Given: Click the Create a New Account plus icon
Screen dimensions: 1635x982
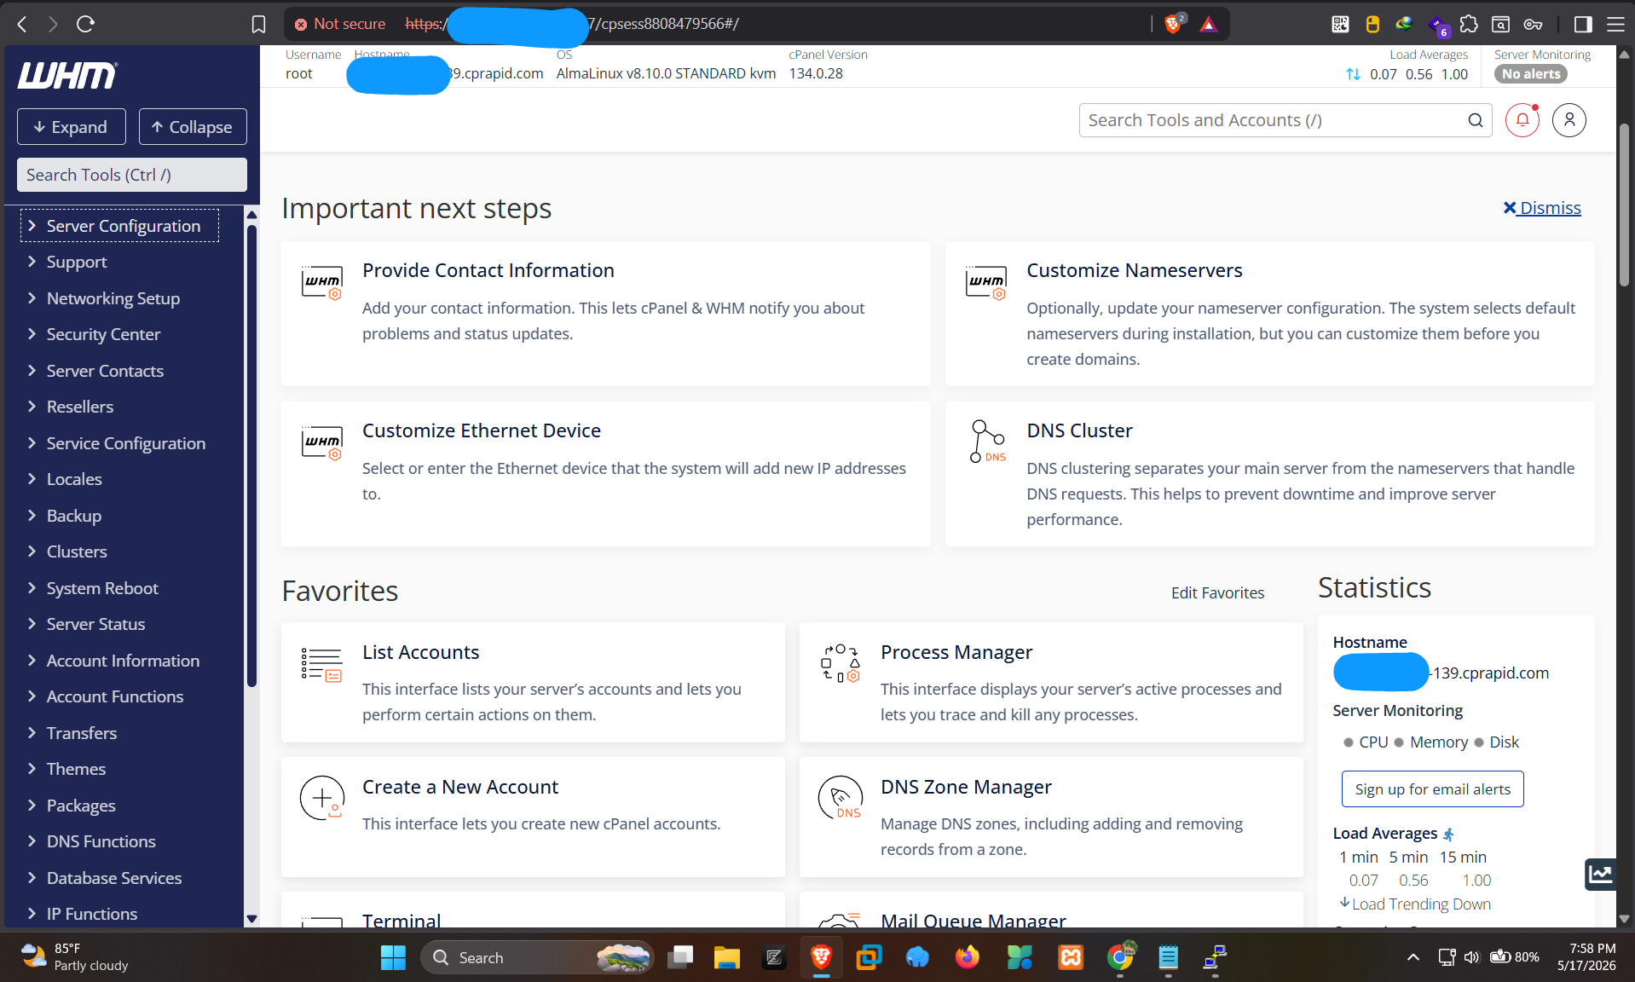Looking at the screenshot, I should click(x=322, y=798).
